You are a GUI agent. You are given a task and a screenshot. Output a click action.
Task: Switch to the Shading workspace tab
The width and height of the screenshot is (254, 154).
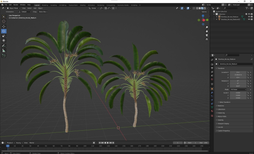[x=83, y=5]
